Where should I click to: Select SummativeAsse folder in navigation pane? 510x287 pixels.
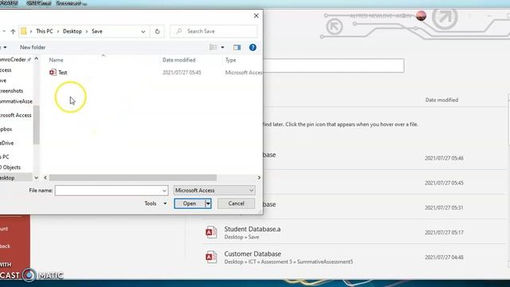pyautogui.click(x=16, y=101)
